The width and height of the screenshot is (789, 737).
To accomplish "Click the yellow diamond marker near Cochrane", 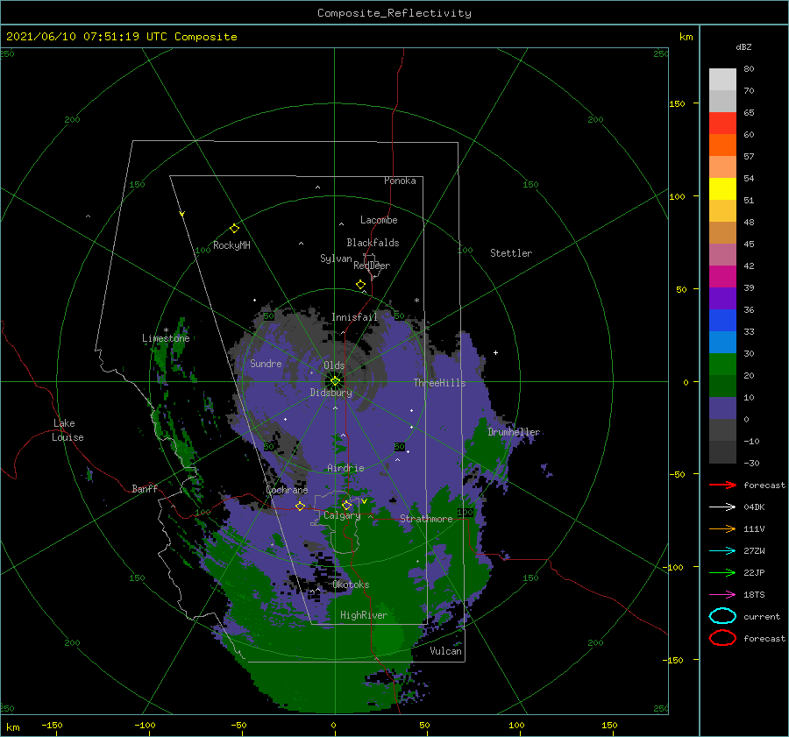I will pyautogui.click(x=301, y=506).
